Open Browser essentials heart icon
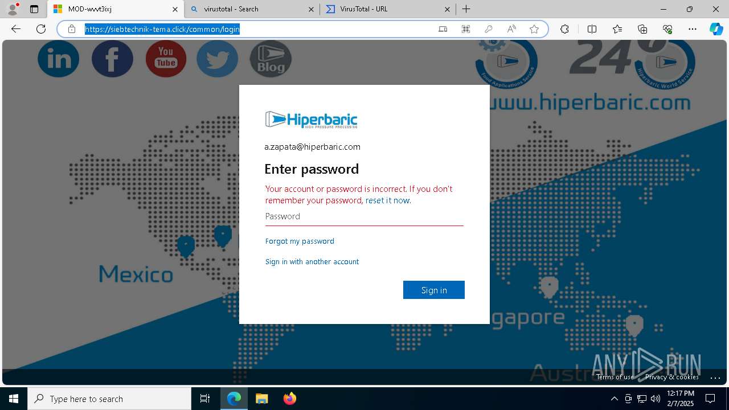 tap(667, 29)
